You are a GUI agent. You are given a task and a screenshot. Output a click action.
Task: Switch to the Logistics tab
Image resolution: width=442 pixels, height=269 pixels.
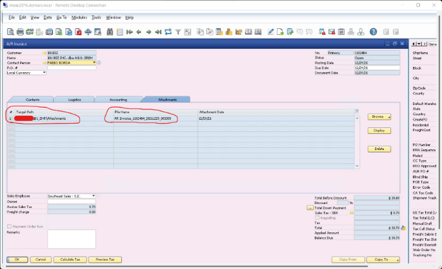(x=74, y=100)
